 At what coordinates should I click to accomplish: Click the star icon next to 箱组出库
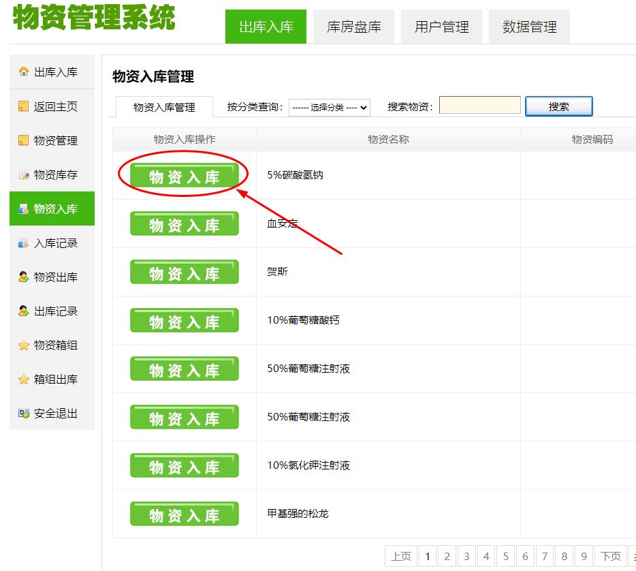pos(24,380)
